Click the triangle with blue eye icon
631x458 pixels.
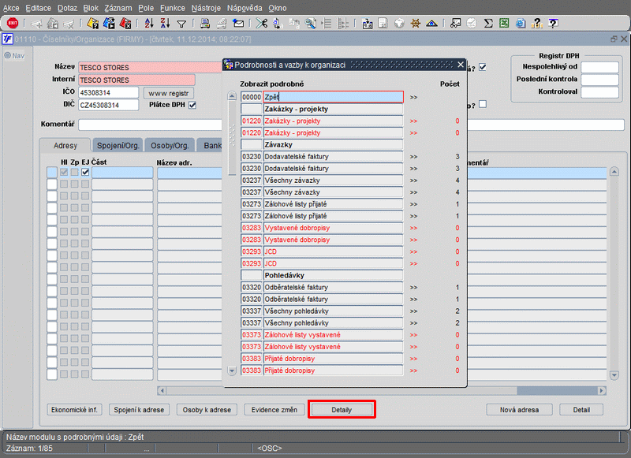pyautogui.click(x=431, y=24)
